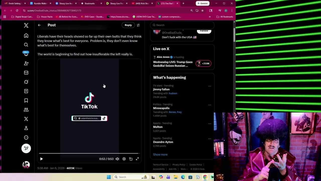
Task: Open options for jimmy fallon trend
Action: click(x=210, y=86)
